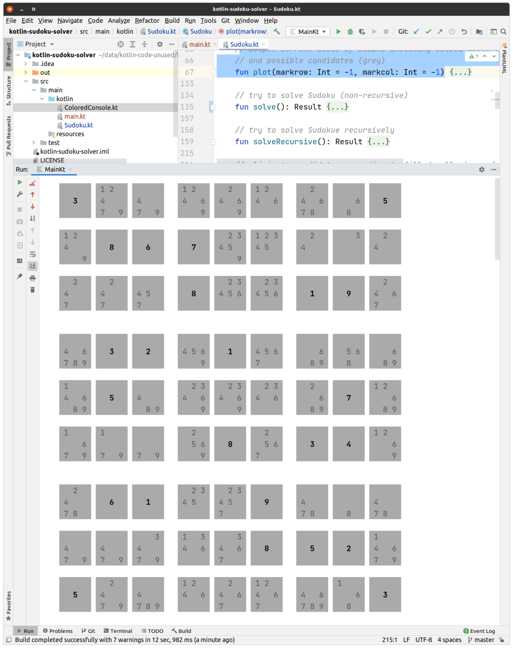The height and width of the screenshot is (648, 513).
Task: Click Git commit checkmark icon
Action: point(428,32)
